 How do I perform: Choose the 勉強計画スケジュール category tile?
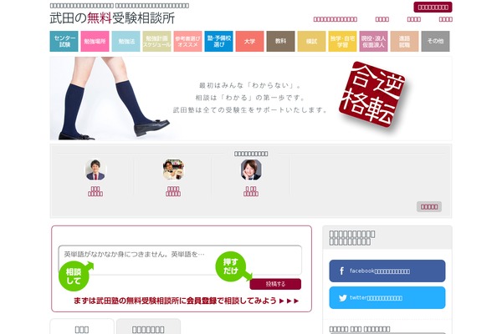point(157,41)
